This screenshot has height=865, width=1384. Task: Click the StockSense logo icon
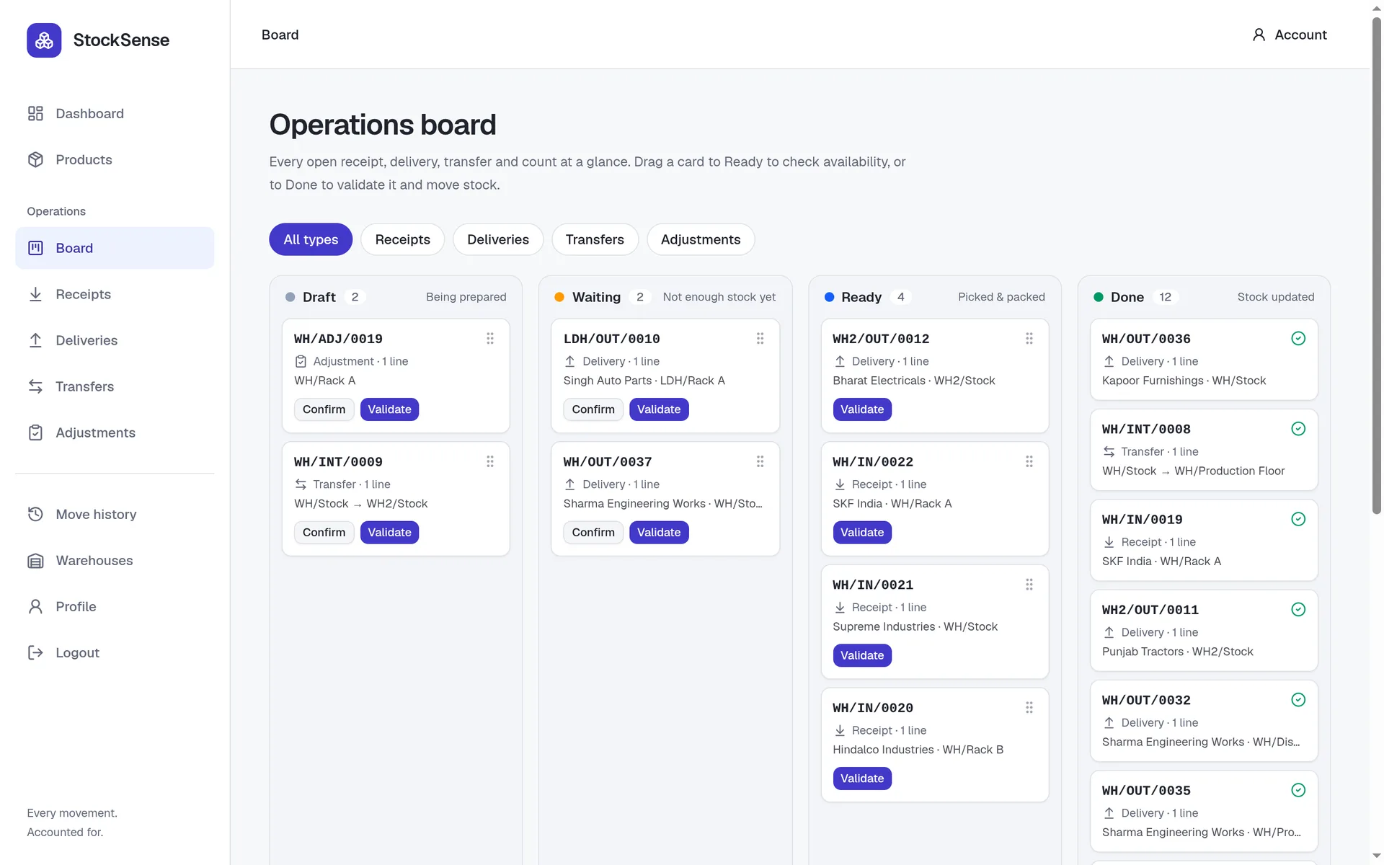(44, 40)
